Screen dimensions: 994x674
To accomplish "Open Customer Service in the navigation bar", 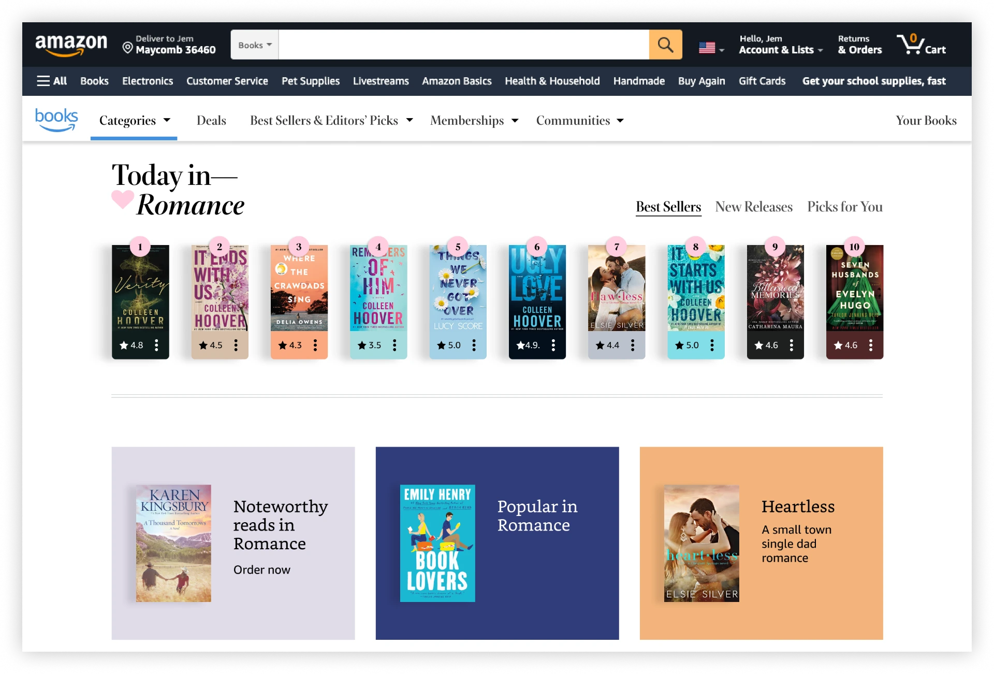I will click(227, 81).
